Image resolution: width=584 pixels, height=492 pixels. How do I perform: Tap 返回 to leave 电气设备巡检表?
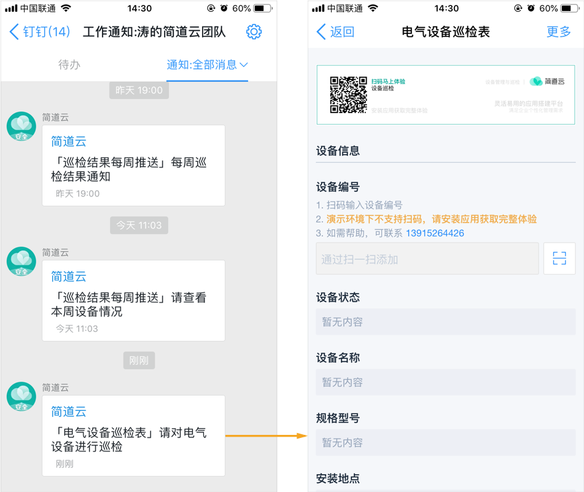click(335, 32)
